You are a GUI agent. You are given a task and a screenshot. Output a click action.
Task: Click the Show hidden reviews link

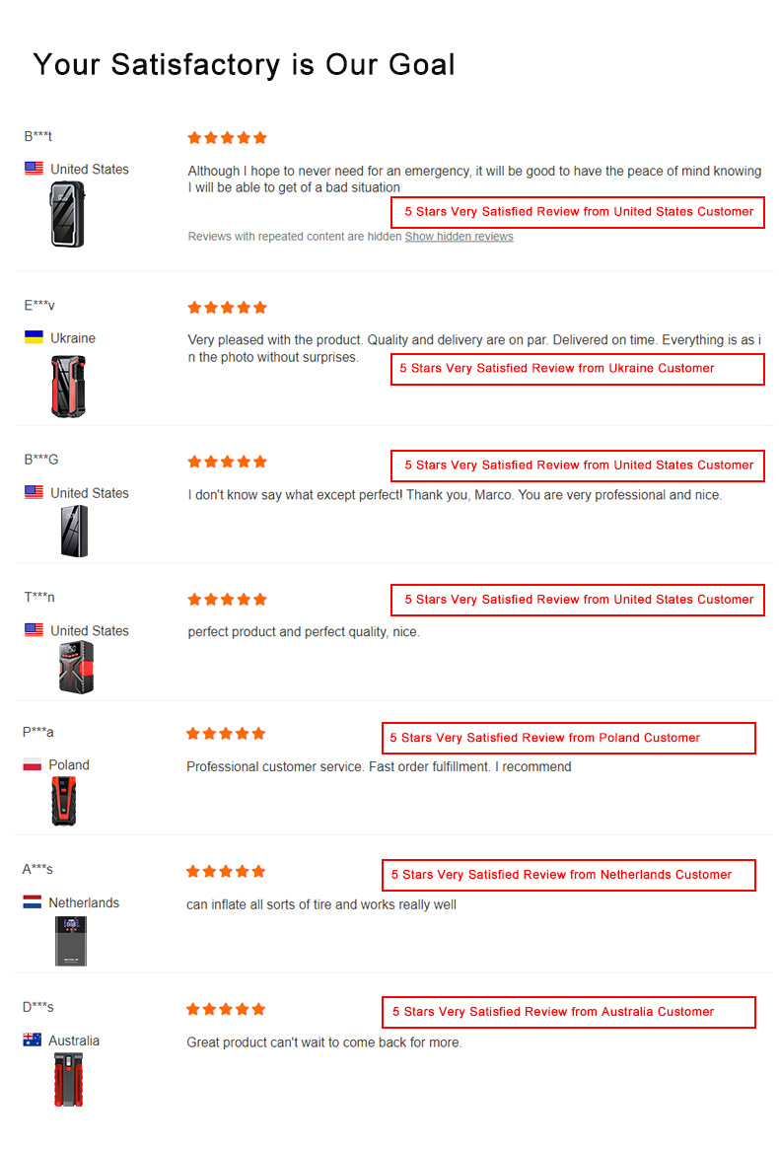pyautogui.click(x=459, y=236)
